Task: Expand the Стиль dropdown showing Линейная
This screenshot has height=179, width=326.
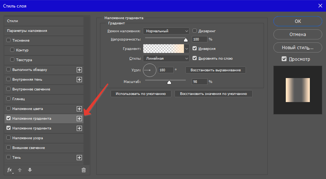Action: 166,59
